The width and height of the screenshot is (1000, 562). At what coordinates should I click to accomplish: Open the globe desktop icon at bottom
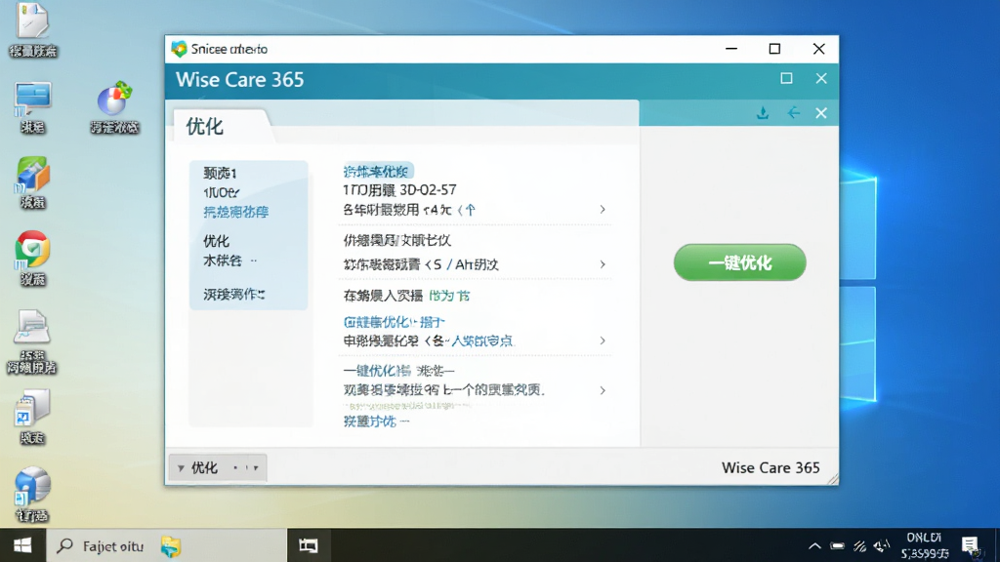coord(32,494)
